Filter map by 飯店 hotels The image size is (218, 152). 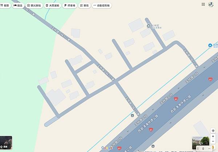(18, 5)
